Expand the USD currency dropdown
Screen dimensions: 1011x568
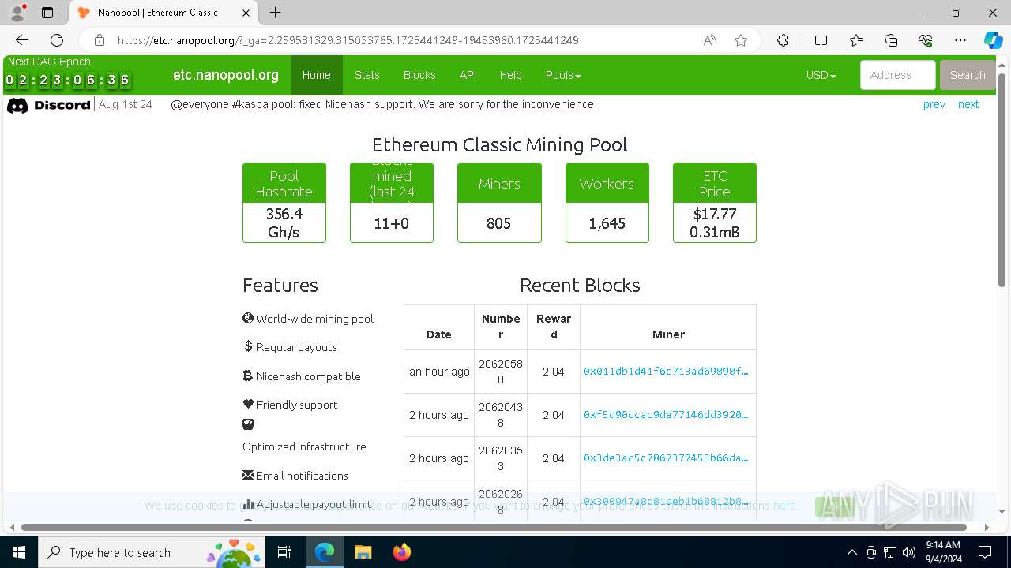click(x=821, y=75)
